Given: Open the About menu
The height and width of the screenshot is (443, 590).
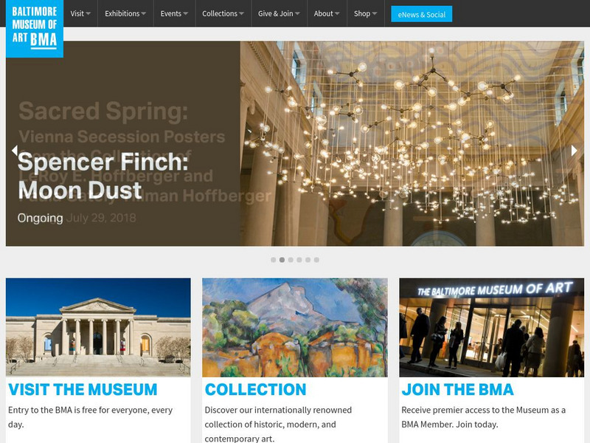Looking at the screenshot, I should click(x=327, y=13).
